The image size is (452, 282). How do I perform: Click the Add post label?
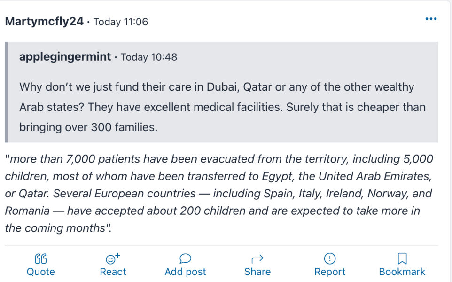185,272
